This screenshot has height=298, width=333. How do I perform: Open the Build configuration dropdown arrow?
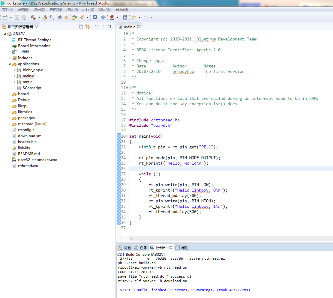39,17
